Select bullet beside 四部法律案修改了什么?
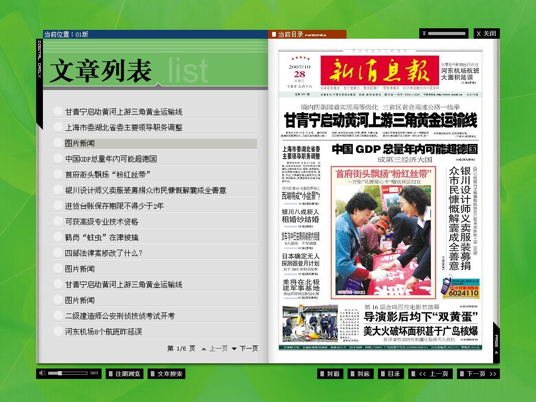 point(58,253)
